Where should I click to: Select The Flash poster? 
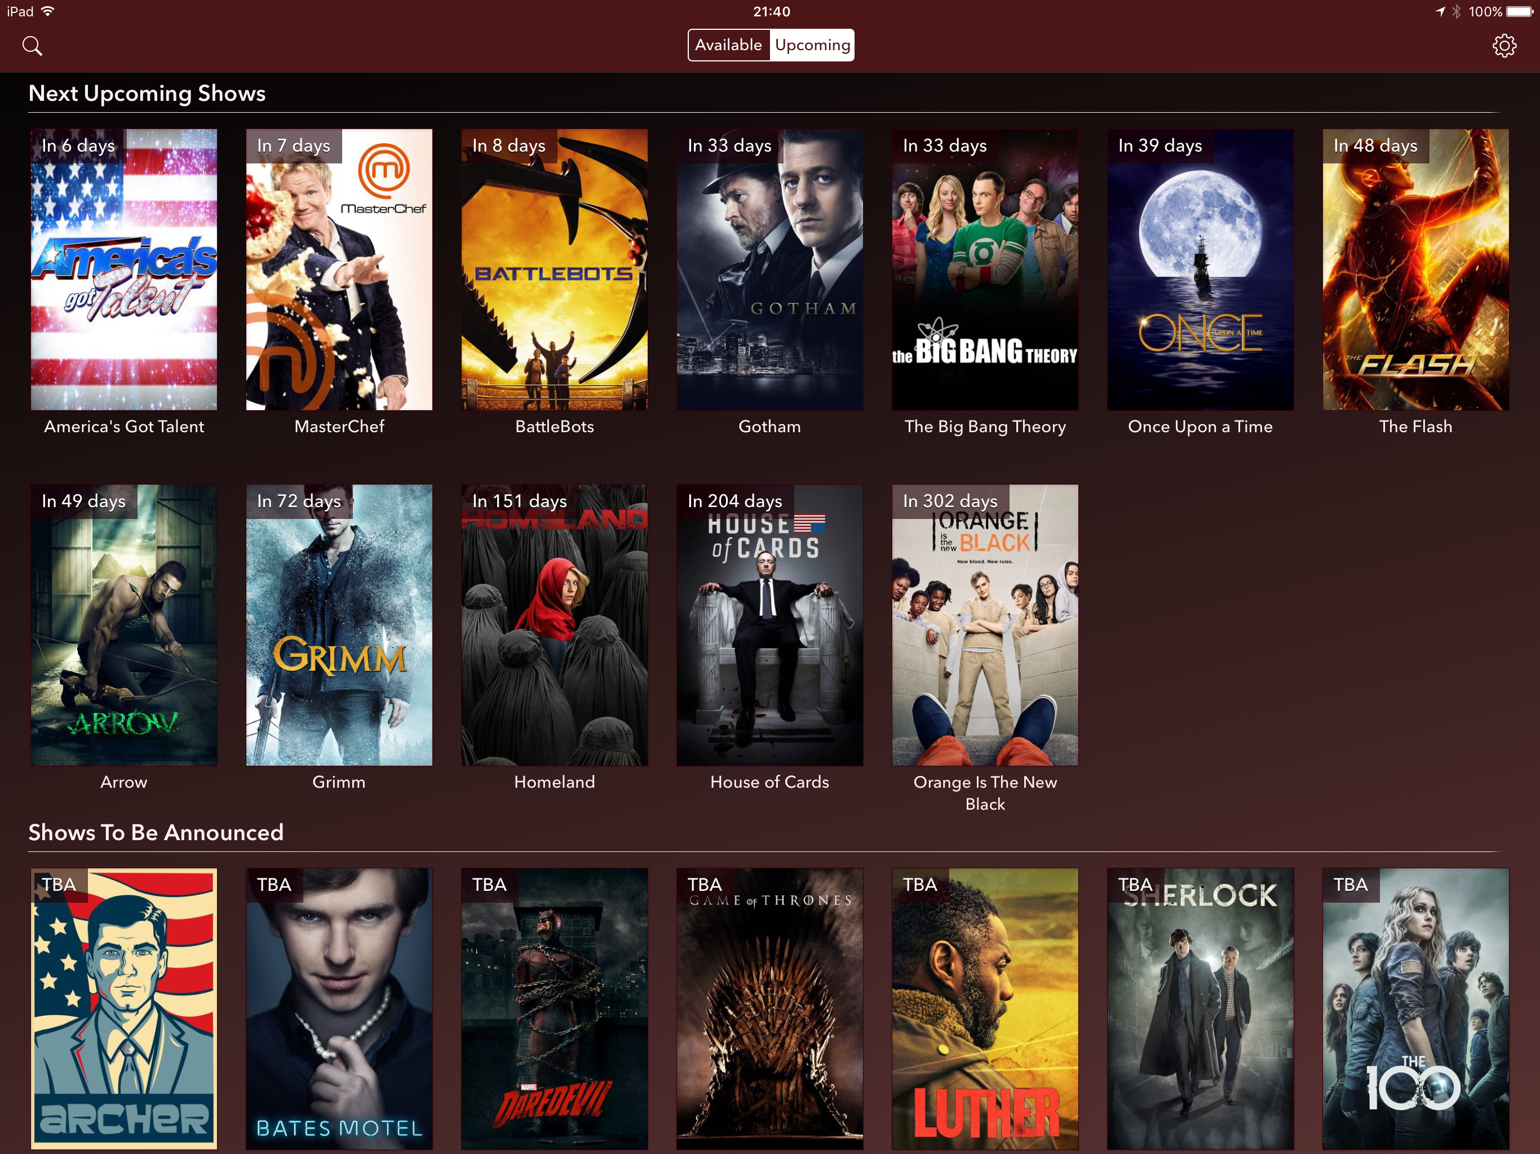[x=1415, y=269]
